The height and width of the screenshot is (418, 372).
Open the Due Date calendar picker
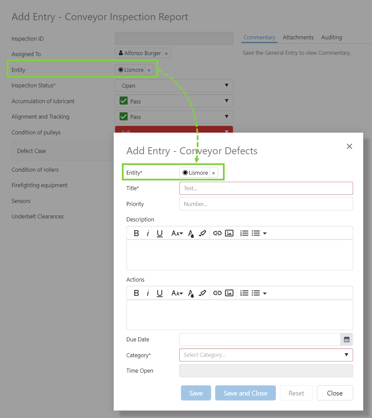point(346,339)
